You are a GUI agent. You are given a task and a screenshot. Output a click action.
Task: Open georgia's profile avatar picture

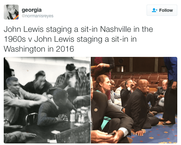11,12
